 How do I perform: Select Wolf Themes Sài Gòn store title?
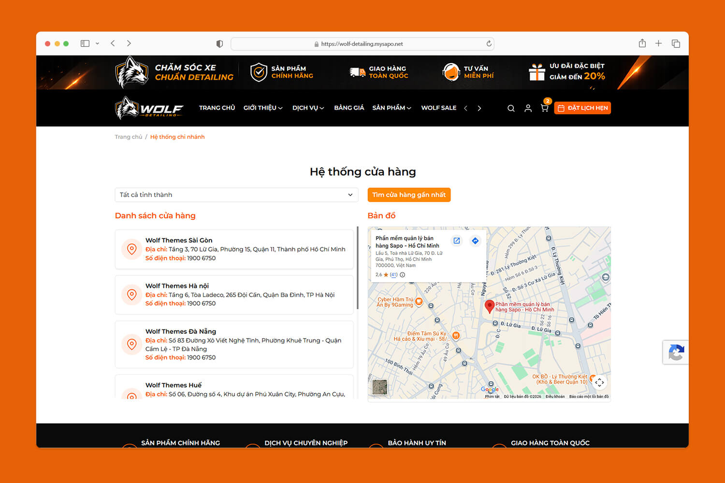[x=179, y=240]
